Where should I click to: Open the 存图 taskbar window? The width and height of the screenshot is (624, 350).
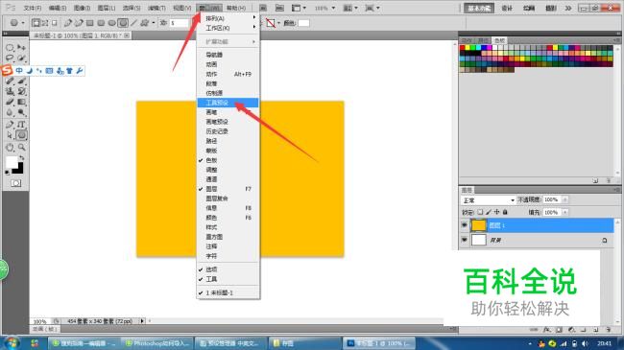(304, 343)
